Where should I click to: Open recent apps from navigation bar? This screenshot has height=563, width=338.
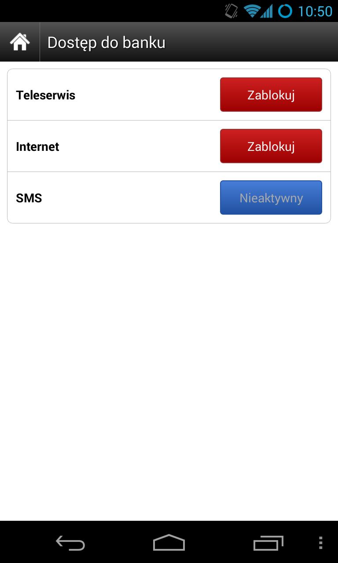[x=268, y=543]
